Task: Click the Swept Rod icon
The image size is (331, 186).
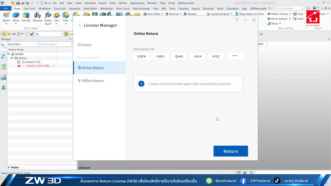Action: click(48, 15)
